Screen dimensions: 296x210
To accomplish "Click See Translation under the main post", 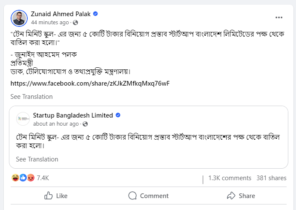I will tap(32, 97).
